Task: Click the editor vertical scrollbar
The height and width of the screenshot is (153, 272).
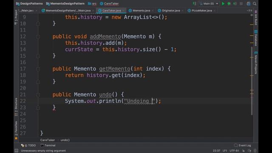Action: click(x=252, y=81)
